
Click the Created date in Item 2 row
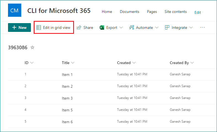click(x=132, y=86)
